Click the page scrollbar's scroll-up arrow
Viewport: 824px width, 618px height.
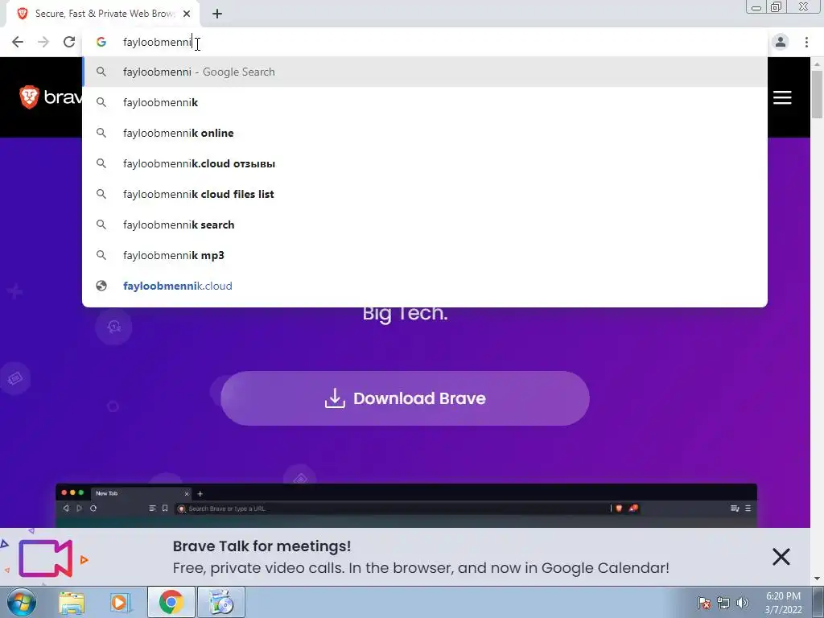818,64
